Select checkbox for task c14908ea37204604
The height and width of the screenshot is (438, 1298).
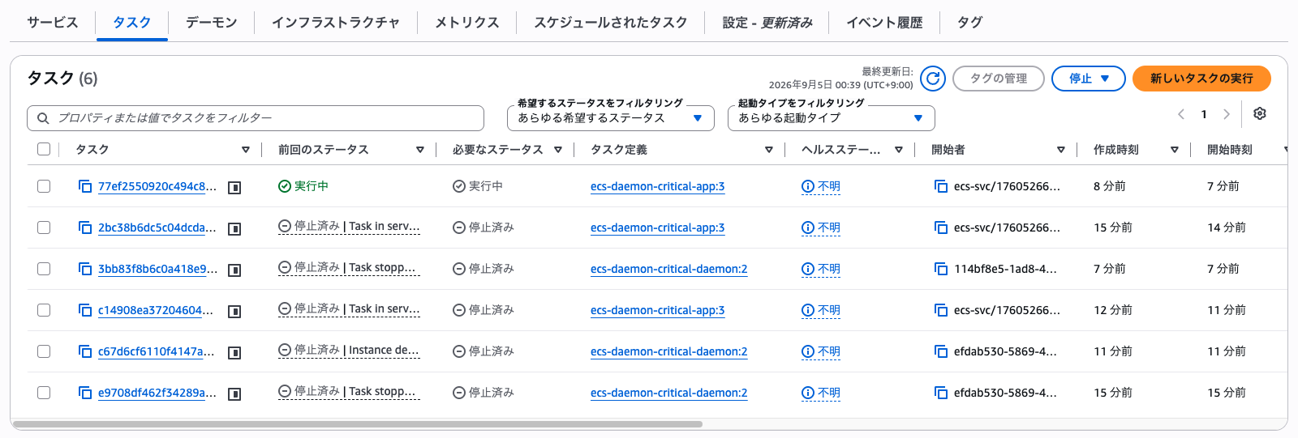pos(44,310)
